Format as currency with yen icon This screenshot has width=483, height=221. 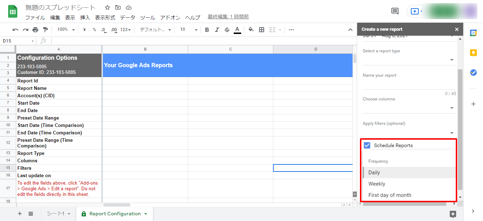coord(84,30)
